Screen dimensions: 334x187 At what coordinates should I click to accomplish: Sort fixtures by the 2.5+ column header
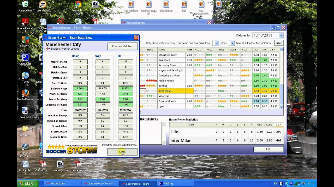click(274, 50)
